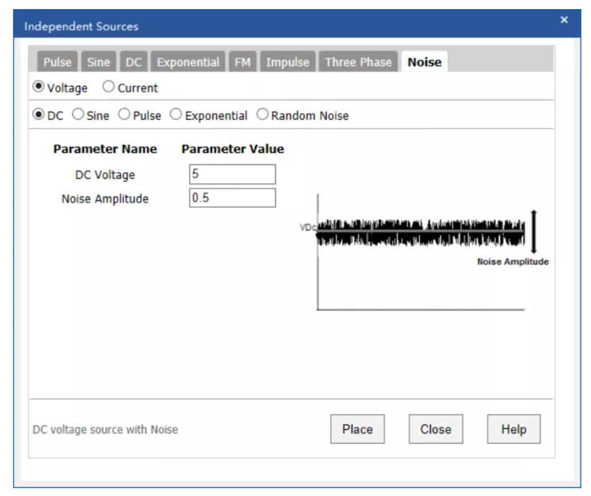Image resolution: width=591 pixels, height=496 pixels.
Task: Click the Parameter Name column header
Action: 105,149
